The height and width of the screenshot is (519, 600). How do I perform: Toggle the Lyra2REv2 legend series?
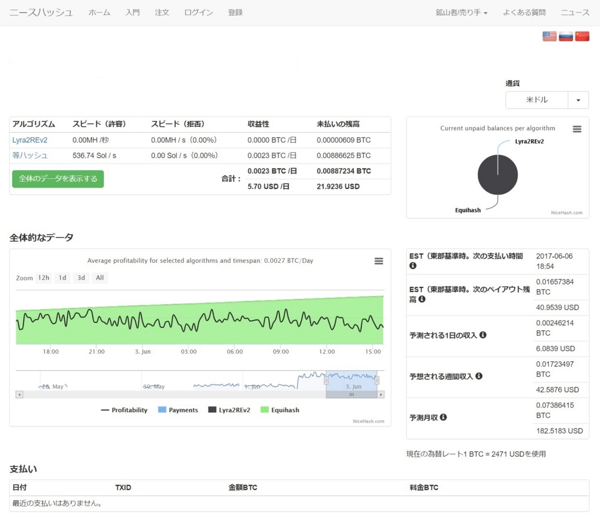coord(229,410)
